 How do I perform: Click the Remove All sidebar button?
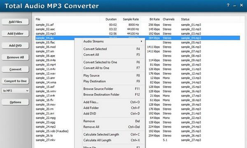click(15, 57)
